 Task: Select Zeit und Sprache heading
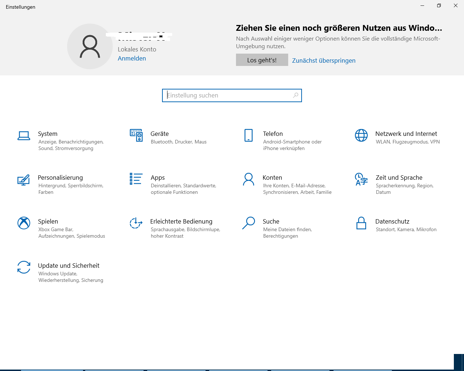point(399,178)
